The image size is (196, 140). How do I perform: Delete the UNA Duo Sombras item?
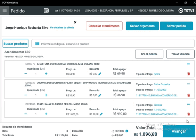(x=188, y=74)
